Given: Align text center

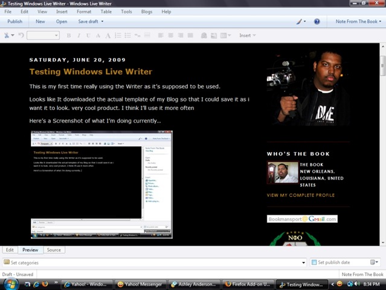Looking at the screenshot, I should click(x=170, y=36).
